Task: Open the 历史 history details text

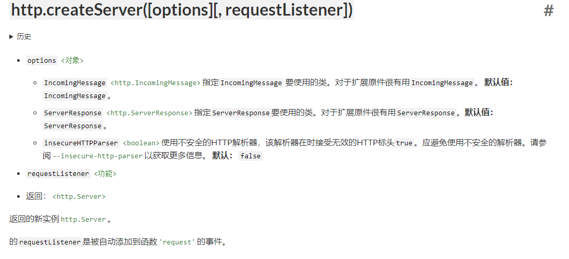Action: click(24, 36)
